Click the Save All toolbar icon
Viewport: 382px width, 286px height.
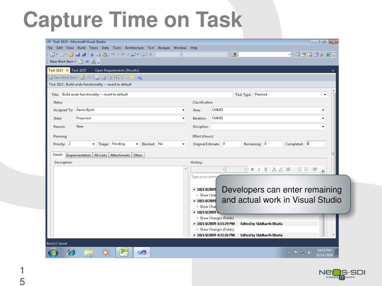coord(84,55)
